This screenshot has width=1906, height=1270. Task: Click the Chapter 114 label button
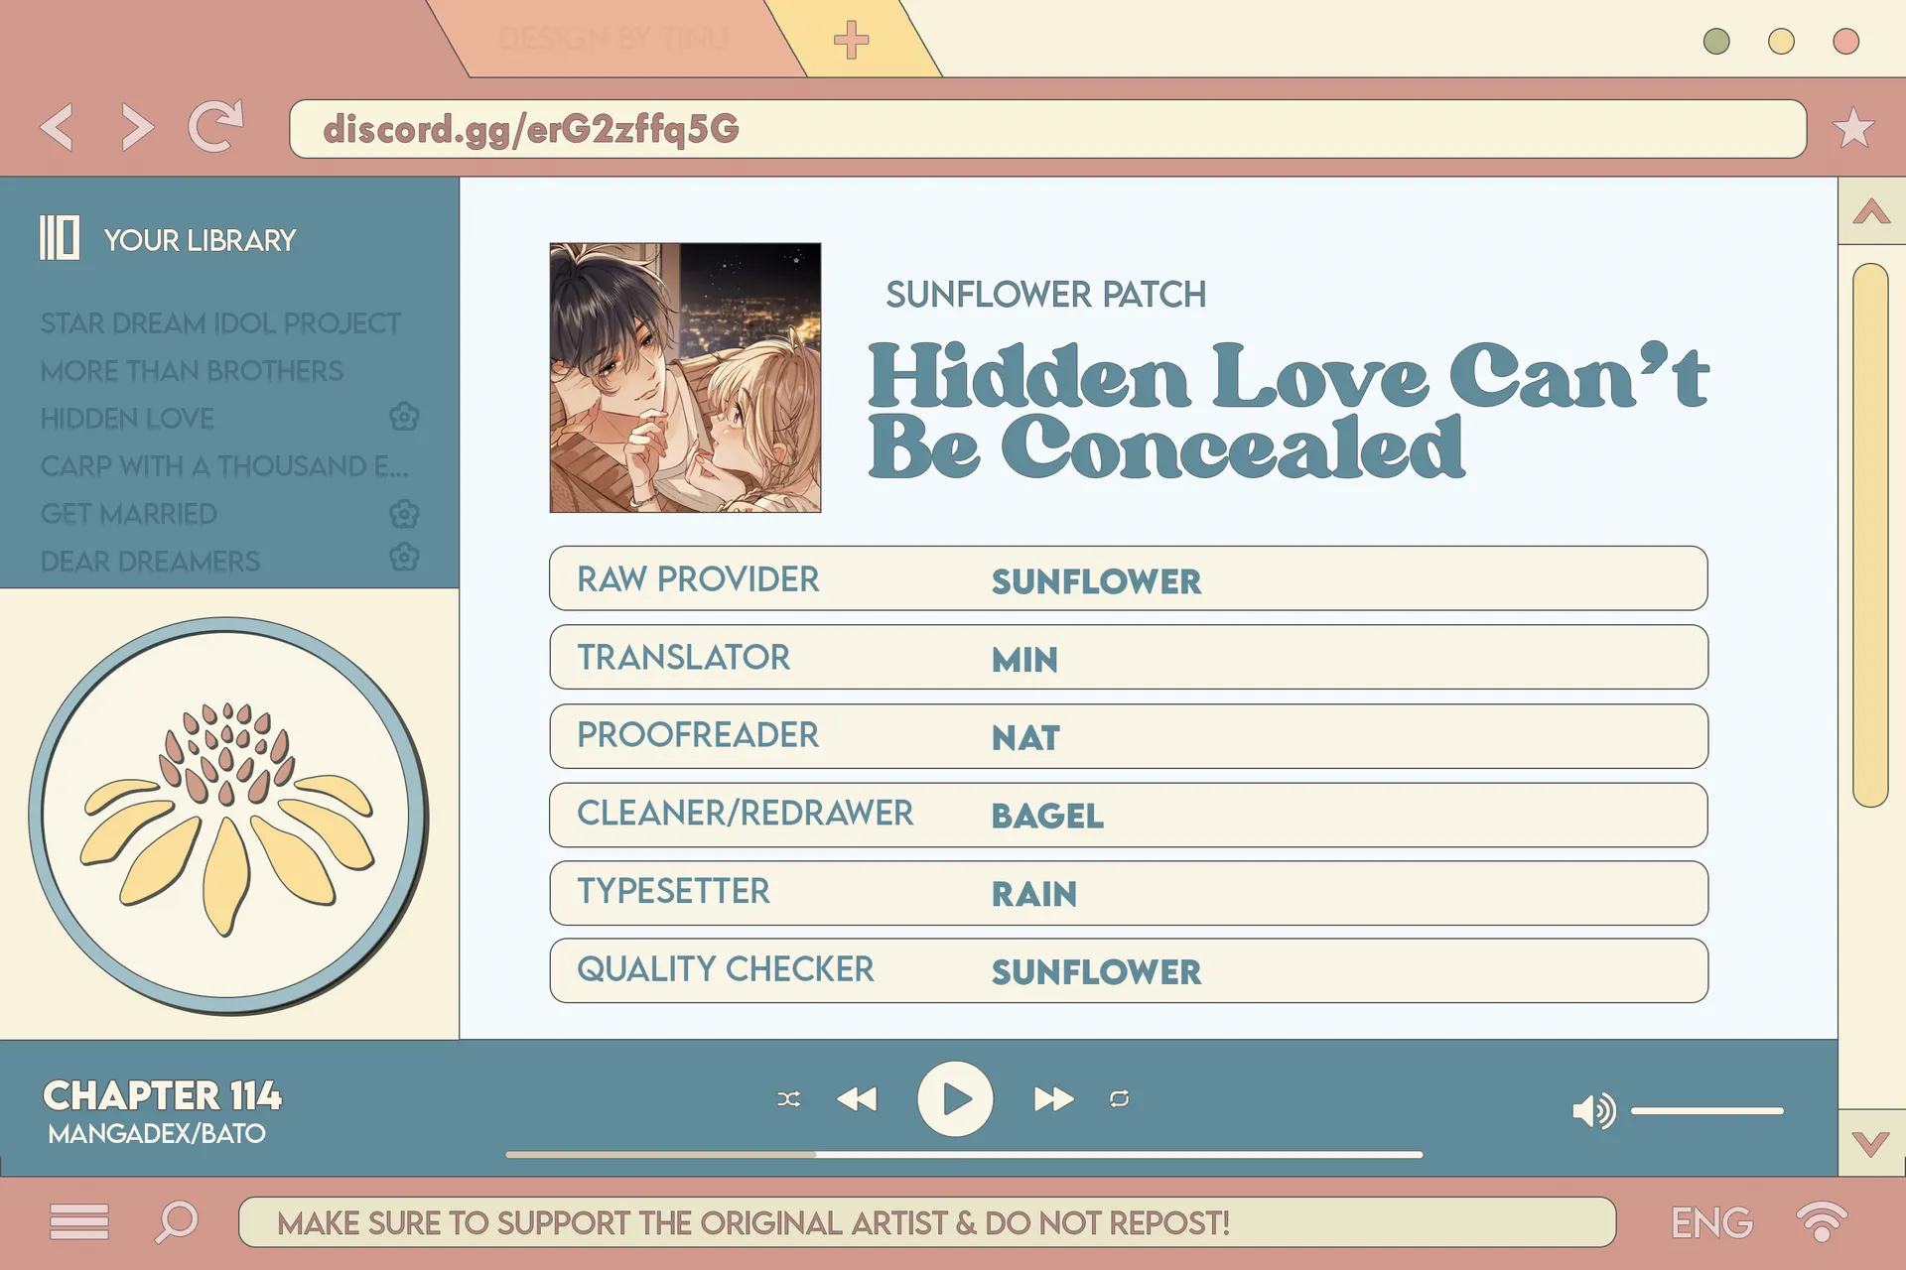click(x=140, y=1100)
